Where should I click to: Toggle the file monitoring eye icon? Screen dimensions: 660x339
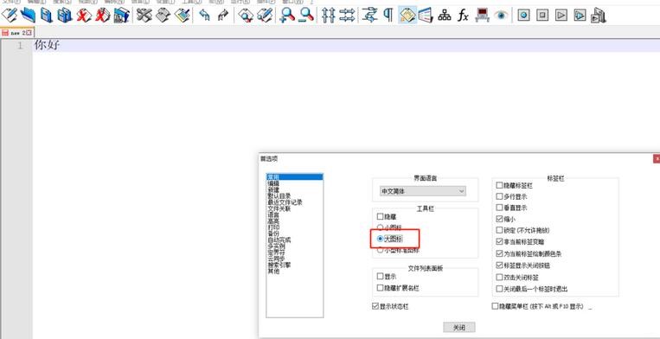click(x=501, y=16)
